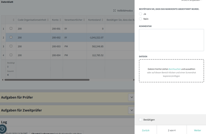Go back with the Zurück button
The width and height of the screenshot is (206, 134).
click(145, 130)
